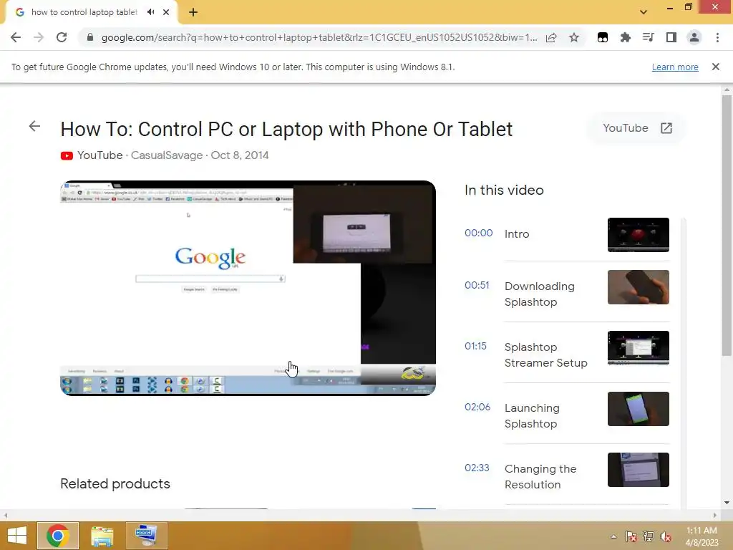This screenshot has width=733, height=550.
Task: Click Changing the Resolution thumbnail
Action: [x=638, y=470]
